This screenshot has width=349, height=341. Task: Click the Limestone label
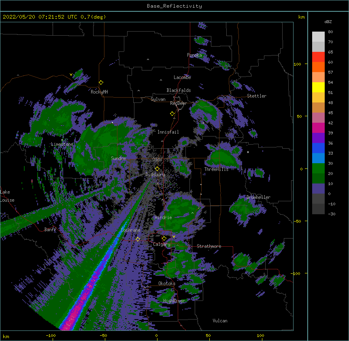[62, 144]
